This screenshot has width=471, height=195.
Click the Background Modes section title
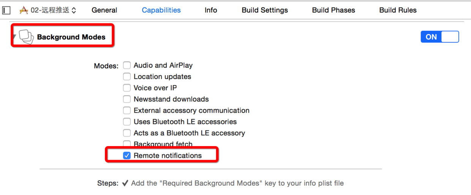tap(71, 37)
